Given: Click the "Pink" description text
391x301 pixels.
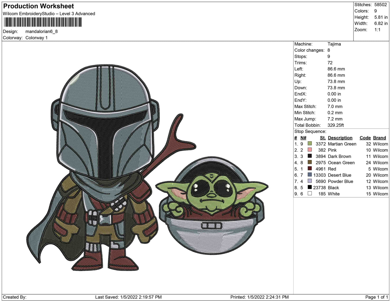Looking at the screenshot, I should 332,150.
